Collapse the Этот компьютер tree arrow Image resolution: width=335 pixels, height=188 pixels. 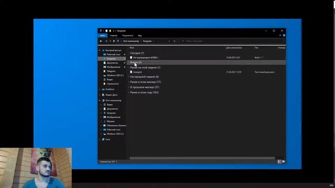[99, 100]
